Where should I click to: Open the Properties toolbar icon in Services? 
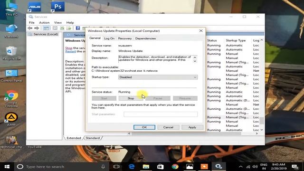[55, 28]
